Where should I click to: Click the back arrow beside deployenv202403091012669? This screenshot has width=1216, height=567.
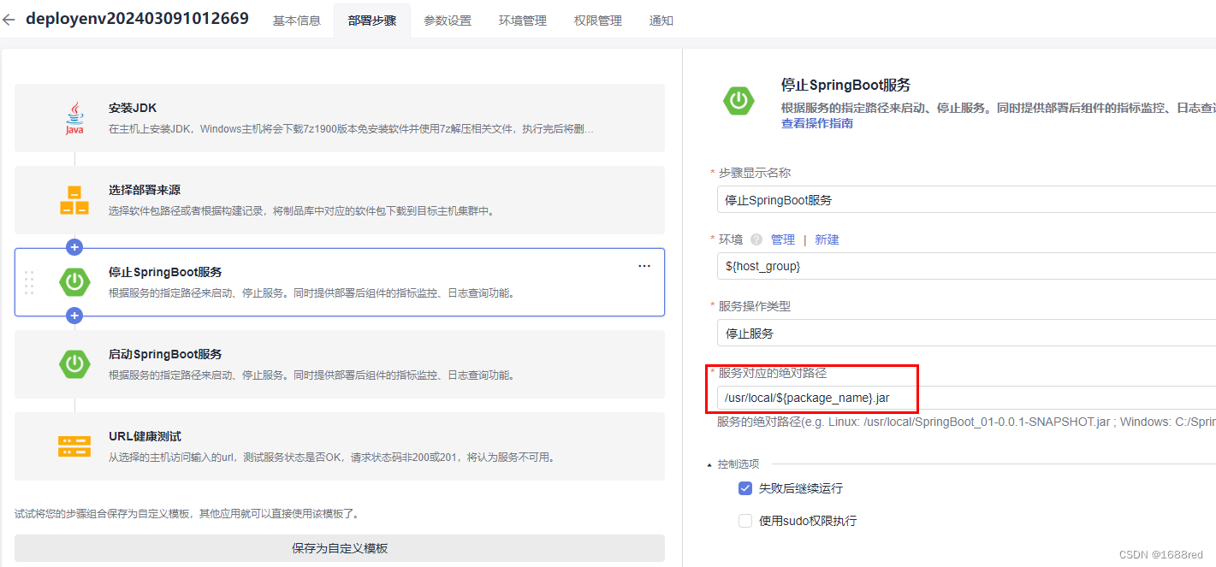pyautogui.click(x=9, y=20)
